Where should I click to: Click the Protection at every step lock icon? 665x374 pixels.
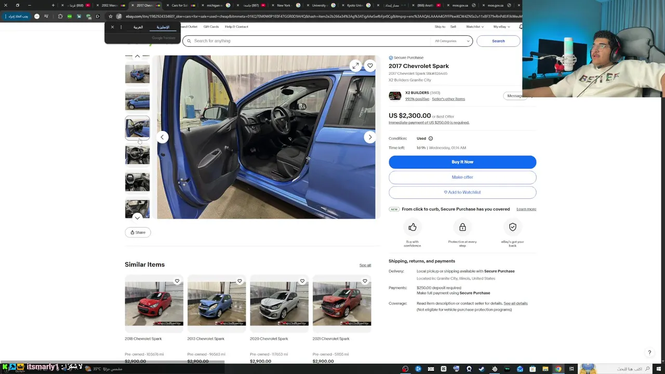tap(462, 227)
